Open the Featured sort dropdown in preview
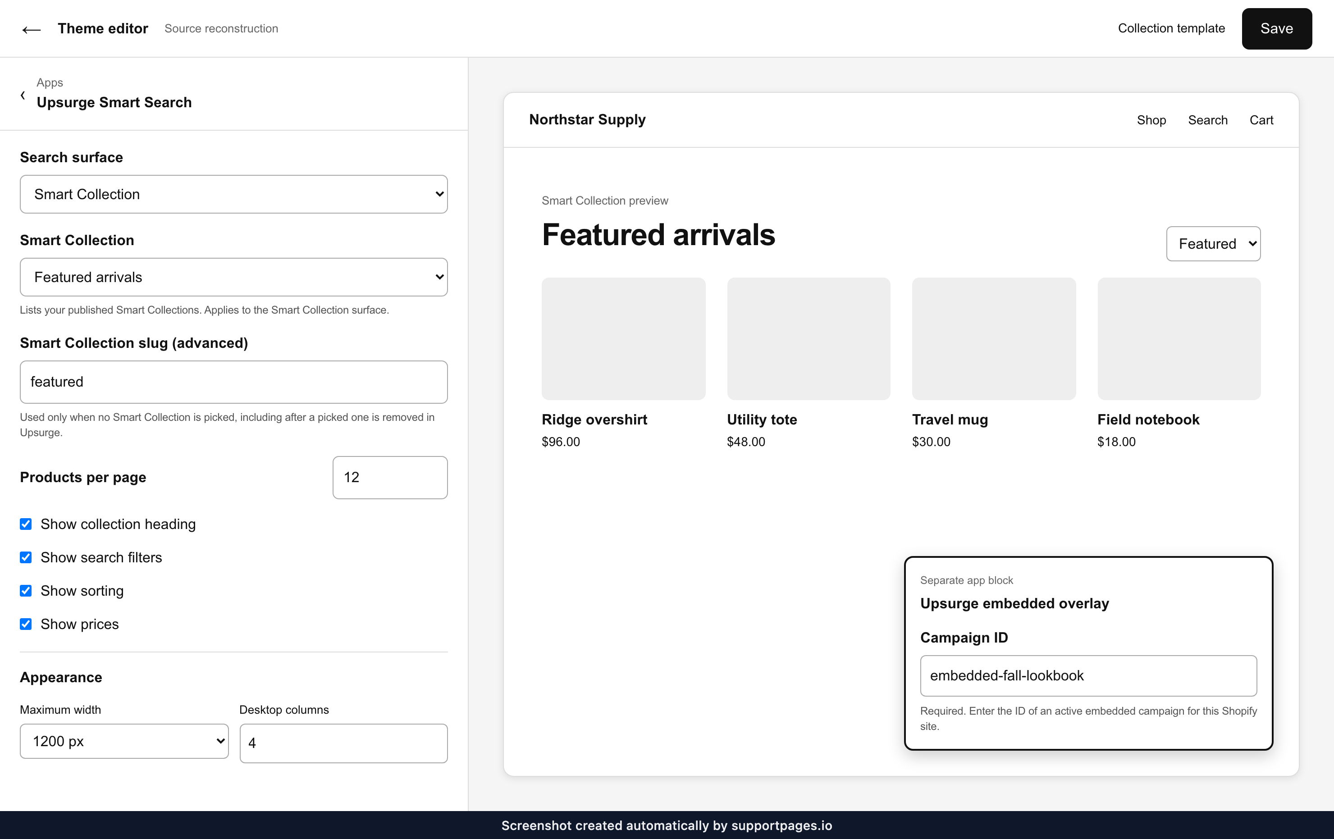This screenshot has width=1334, height=839. pyautogui.click(x=1213, y=244)
